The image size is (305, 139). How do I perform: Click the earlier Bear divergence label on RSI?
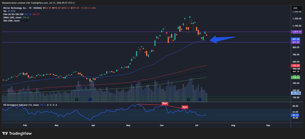pos(165,103)
